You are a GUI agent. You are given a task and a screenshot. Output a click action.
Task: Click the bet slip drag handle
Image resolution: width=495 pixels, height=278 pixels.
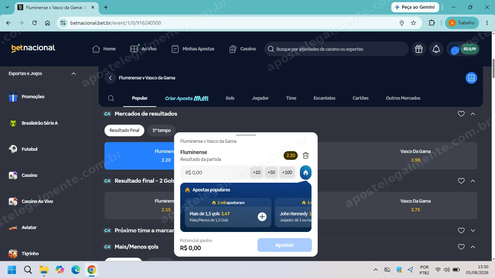246,135
